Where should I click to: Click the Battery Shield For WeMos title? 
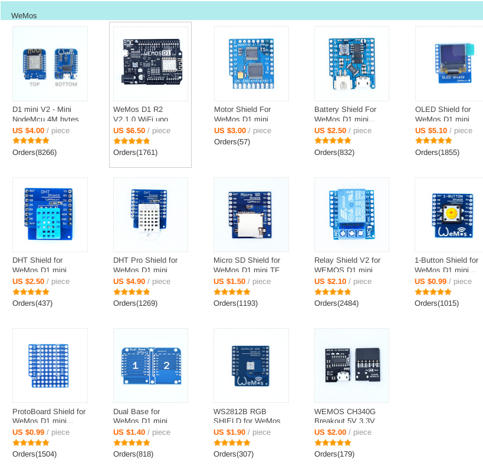346,114
